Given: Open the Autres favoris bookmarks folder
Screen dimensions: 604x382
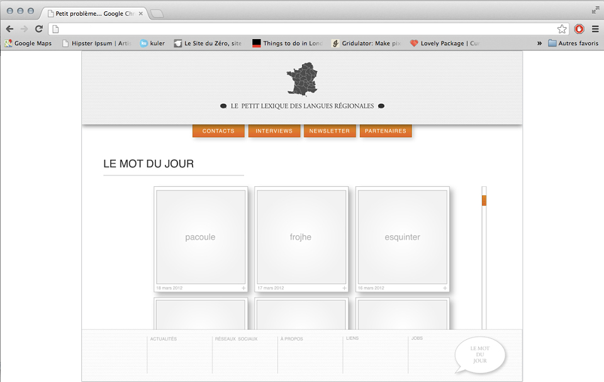Looking at the screenshot, I should [573, 43].
